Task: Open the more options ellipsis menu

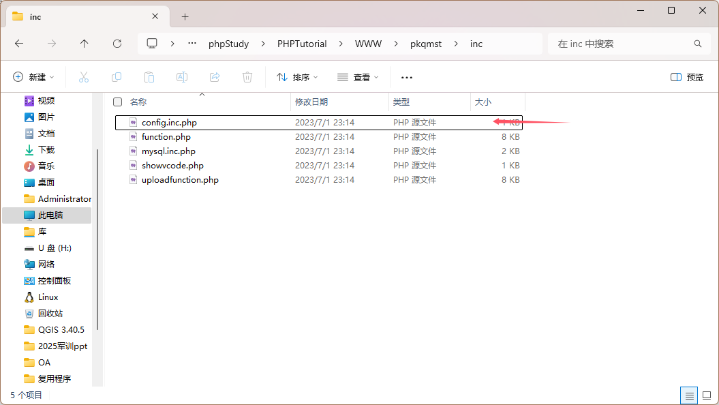Action: pyautogui.click(x=407, y=77)
